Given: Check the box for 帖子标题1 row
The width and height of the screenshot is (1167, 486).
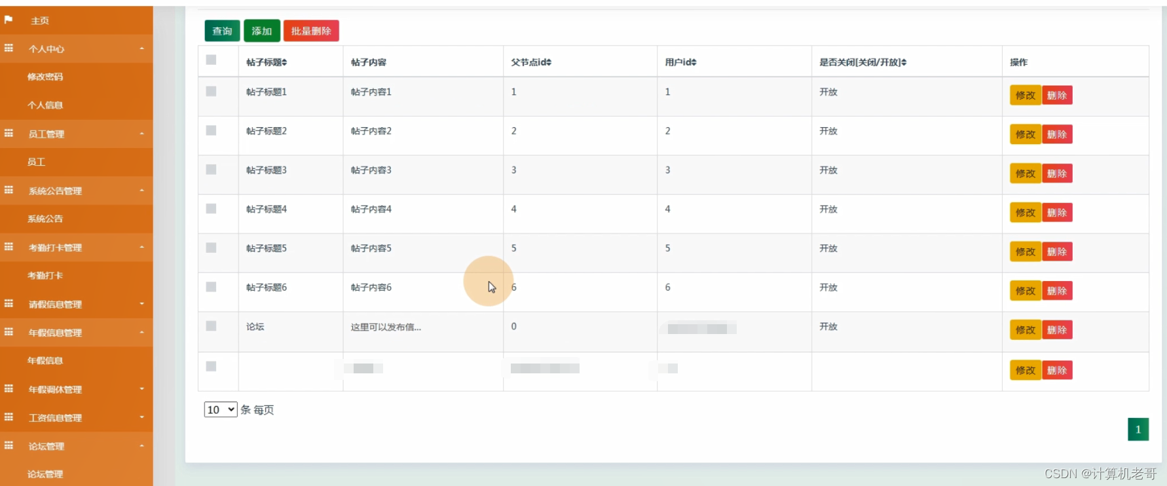Looking at the screenshot, I should coord(211,91).
